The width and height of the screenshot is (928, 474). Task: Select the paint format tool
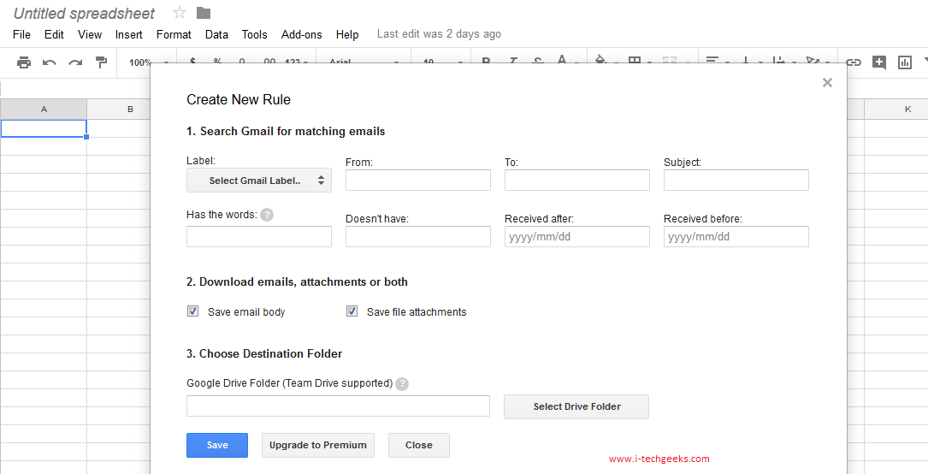tap(101, 62)
